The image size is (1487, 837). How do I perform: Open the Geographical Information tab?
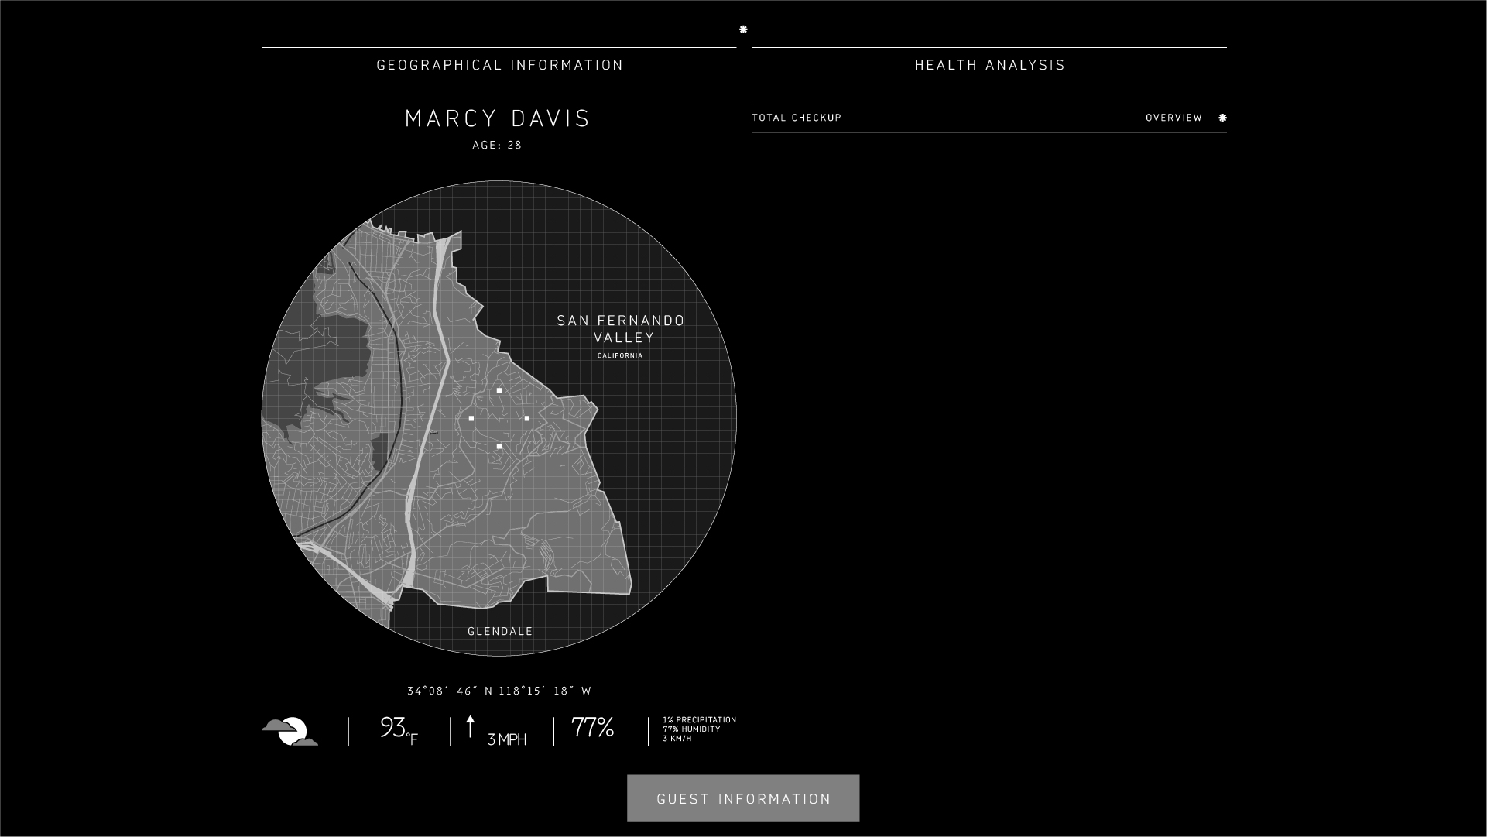point(499,65)
